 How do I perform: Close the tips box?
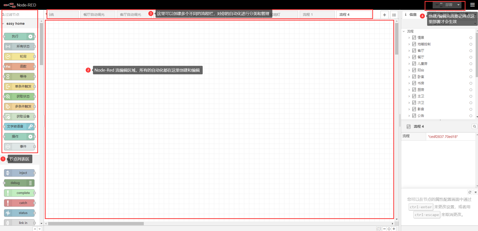475,192
